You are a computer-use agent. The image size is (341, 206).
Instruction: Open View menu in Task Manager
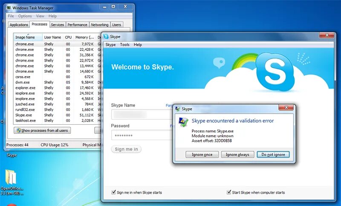40,16
